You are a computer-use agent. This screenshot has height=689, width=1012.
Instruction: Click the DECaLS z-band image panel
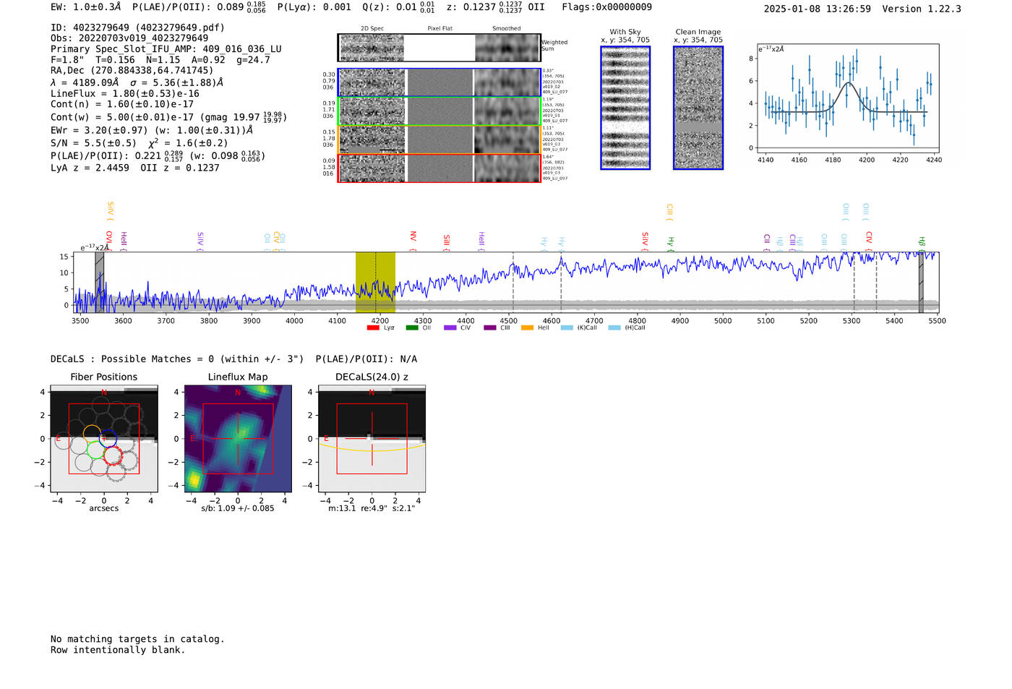pyautogui.click(x=372, y=439)
